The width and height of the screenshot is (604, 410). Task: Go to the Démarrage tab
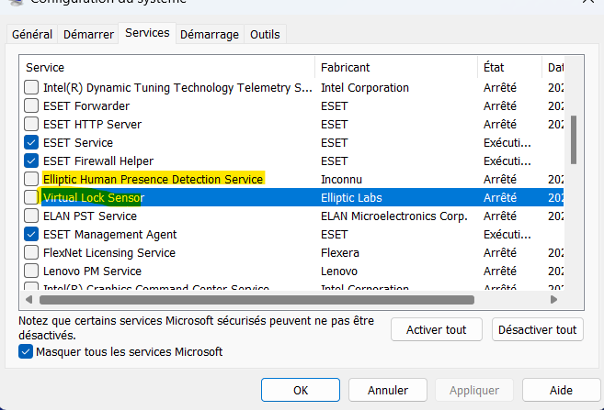[210, 35]
